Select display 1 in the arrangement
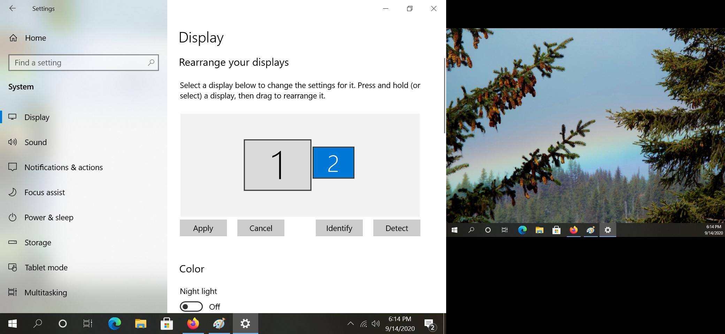 click(277, 165)
